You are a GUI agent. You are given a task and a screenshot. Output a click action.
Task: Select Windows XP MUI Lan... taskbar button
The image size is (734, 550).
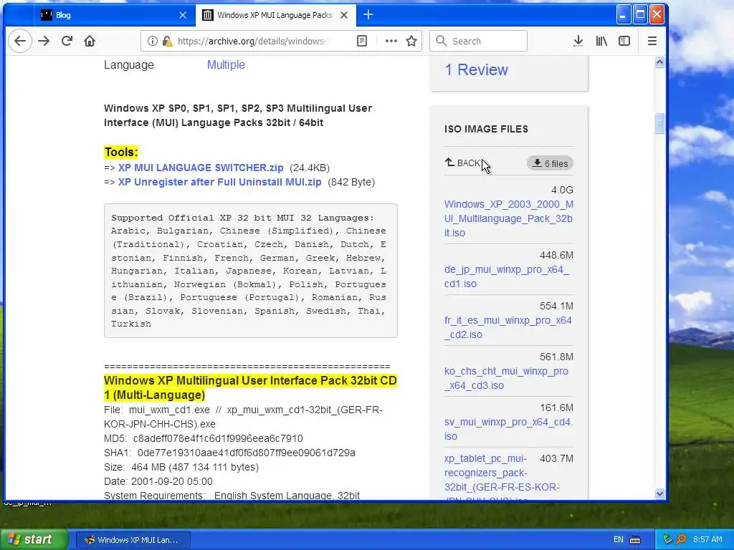click(x=133, y=540)
